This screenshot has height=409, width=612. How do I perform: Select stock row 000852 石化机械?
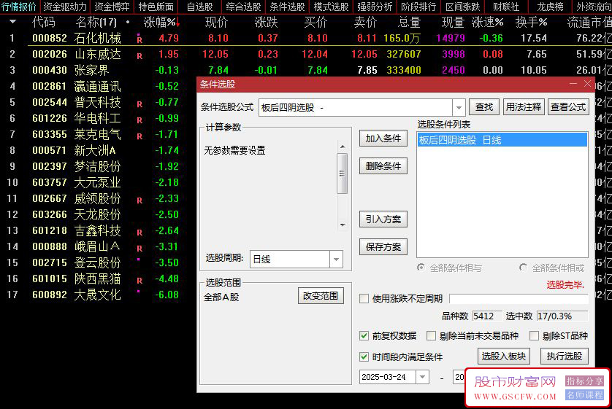pyautogui.click(x=306, y=38)
